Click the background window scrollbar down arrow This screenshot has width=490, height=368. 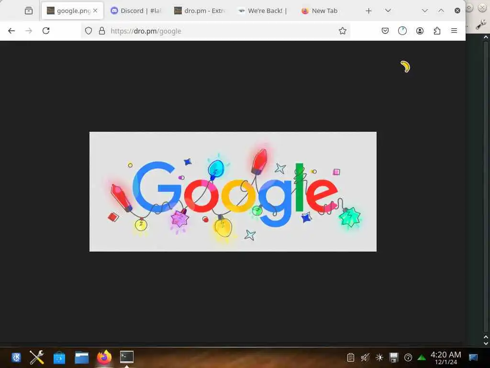(486, 343)
